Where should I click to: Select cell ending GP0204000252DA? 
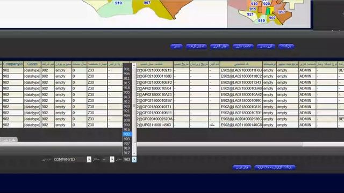click(x=155, y=119)
